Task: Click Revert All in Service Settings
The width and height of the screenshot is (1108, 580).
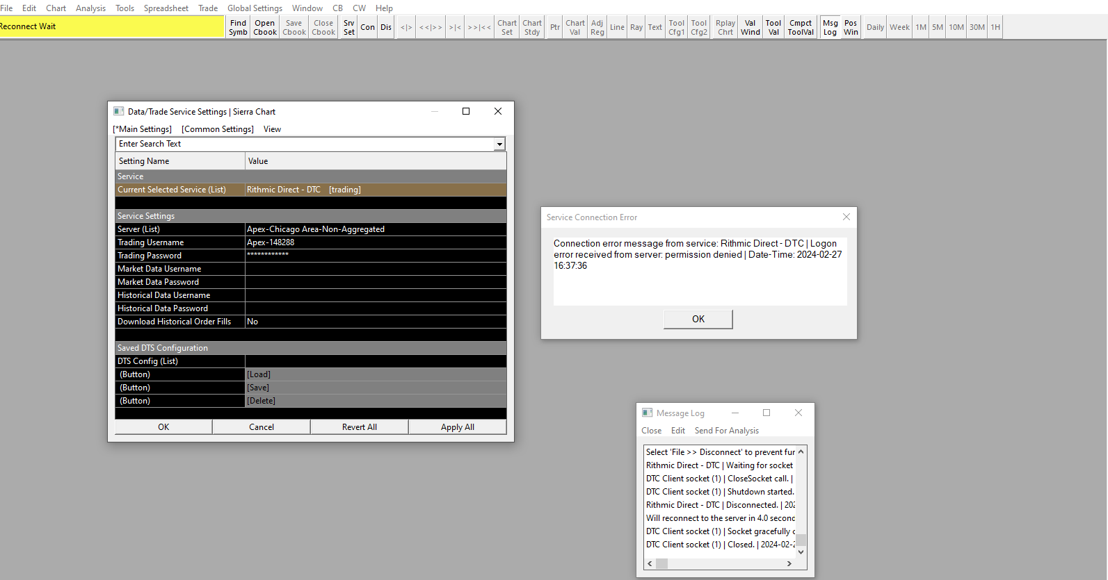Action: (x=360, y=427)
